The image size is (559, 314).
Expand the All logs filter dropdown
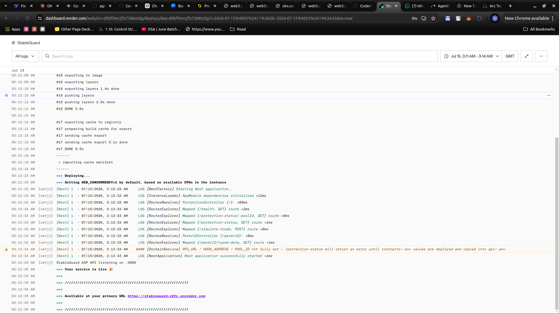tap(25, 56)
